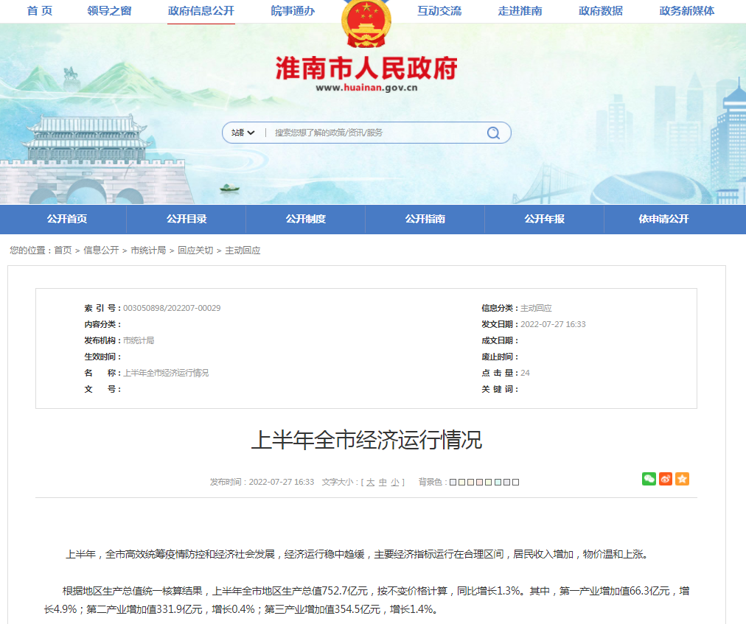Click inside the search input box
Image resolution: width=746 pixels, height=624 pixels.
click(x=369, y=133)
